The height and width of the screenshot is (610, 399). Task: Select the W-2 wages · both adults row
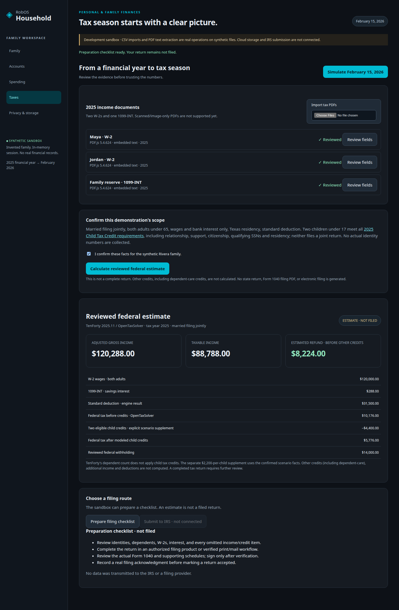point(233,379)
